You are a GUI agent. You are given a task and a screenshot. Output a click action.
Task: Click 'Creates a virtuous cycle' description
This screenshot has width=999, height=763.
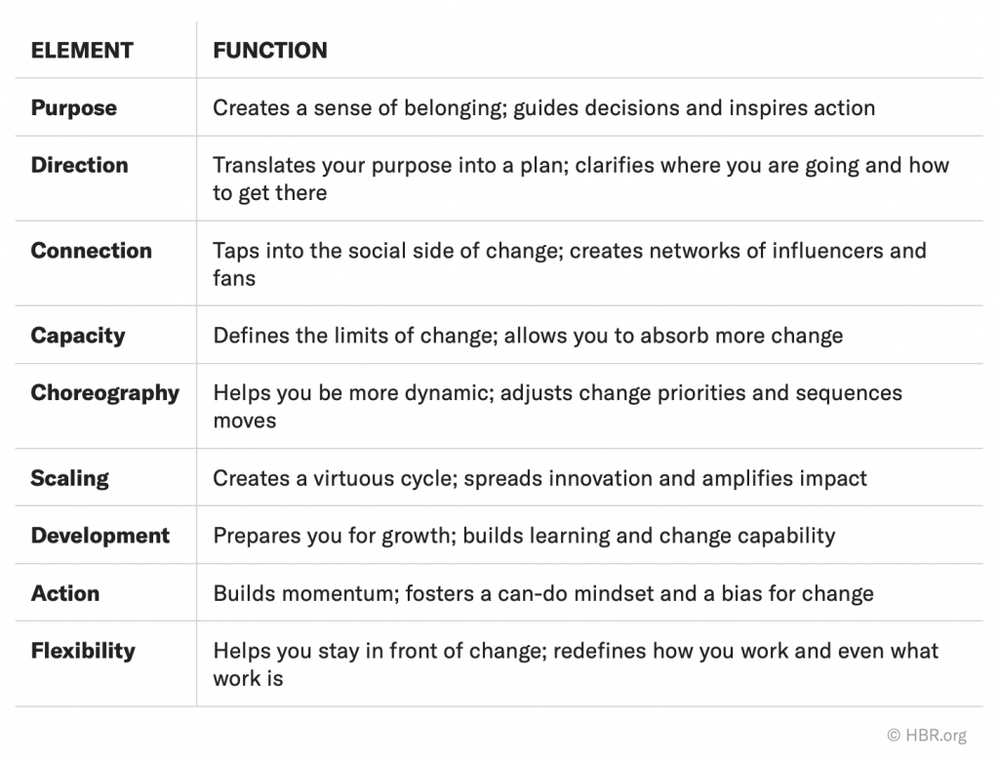539,479
